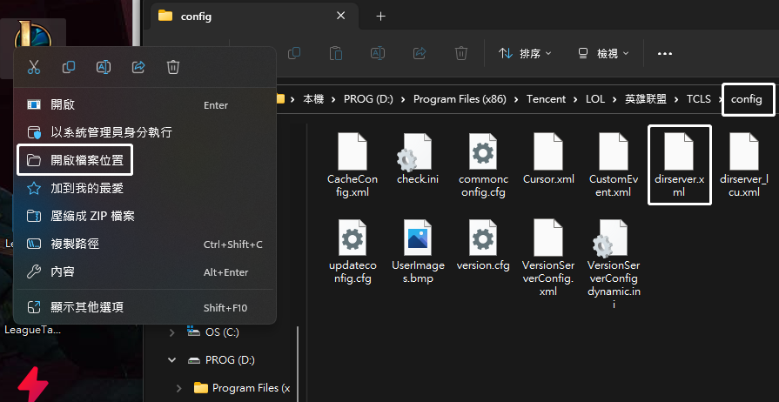Screen dimensions: 779x402
Task: Expand the PROG (D:) tree node
Action: click(x=172, y=359)
